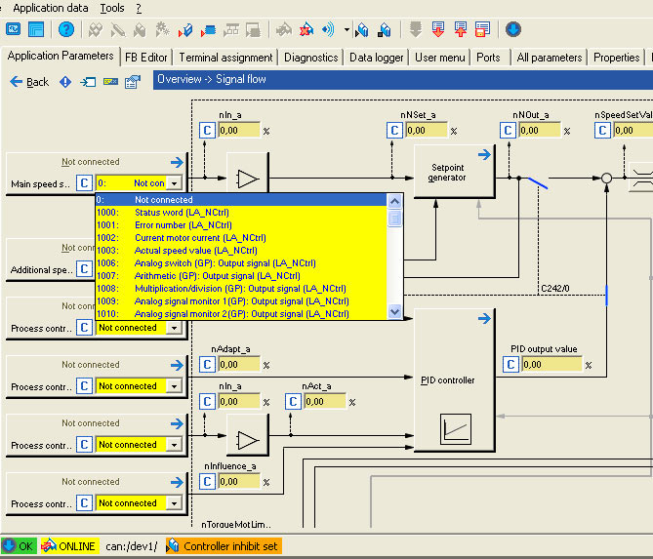
Task: Click the blue download arrow toolbar icon
Action: [x=512, y=30]
